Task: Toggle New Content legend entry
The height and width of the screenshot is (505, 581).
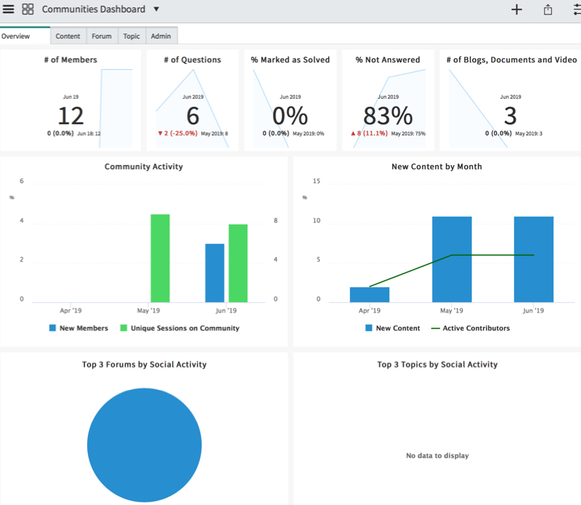Action: click(x=392, y=328)
